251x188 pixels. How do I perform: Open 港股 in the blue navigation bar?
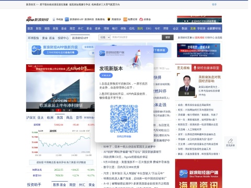pyautogui.click(x=47, y=29)
